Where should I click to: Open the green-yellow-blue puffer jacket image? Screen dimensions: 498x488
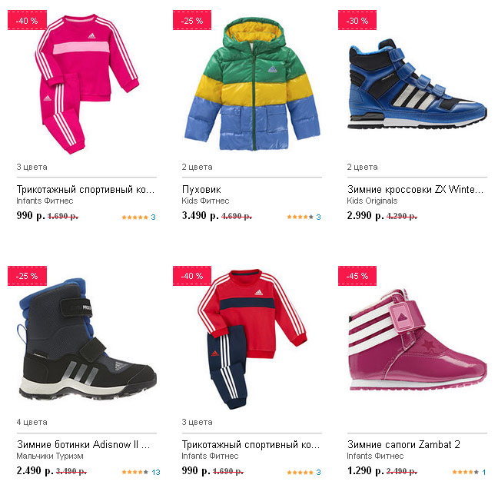(x=253, y=84)
